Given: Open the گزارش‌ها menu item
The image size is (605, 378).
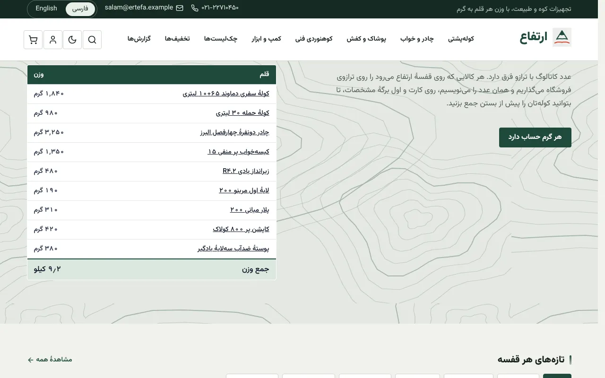Looking at the screenshot, I should coord(139,39).
